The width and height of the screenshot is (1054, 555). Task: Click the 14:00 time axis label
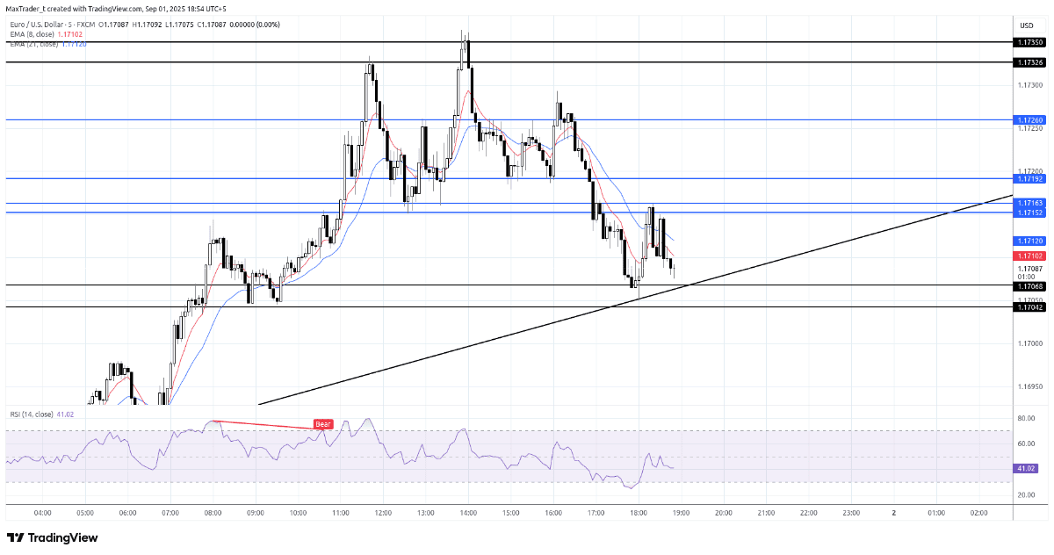click(467, 512)
